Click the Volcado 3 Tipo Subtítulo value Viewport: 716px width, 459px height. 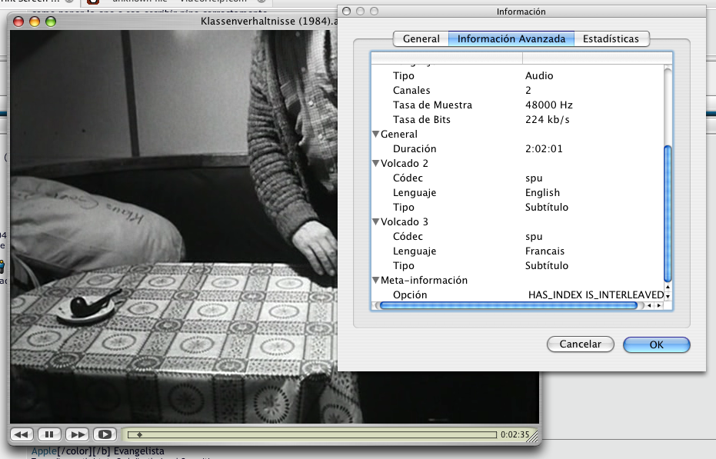[x=547, y=266]
